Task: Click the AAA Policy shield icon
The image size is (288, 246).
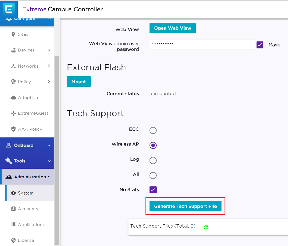Action: (x=13, y=129)
